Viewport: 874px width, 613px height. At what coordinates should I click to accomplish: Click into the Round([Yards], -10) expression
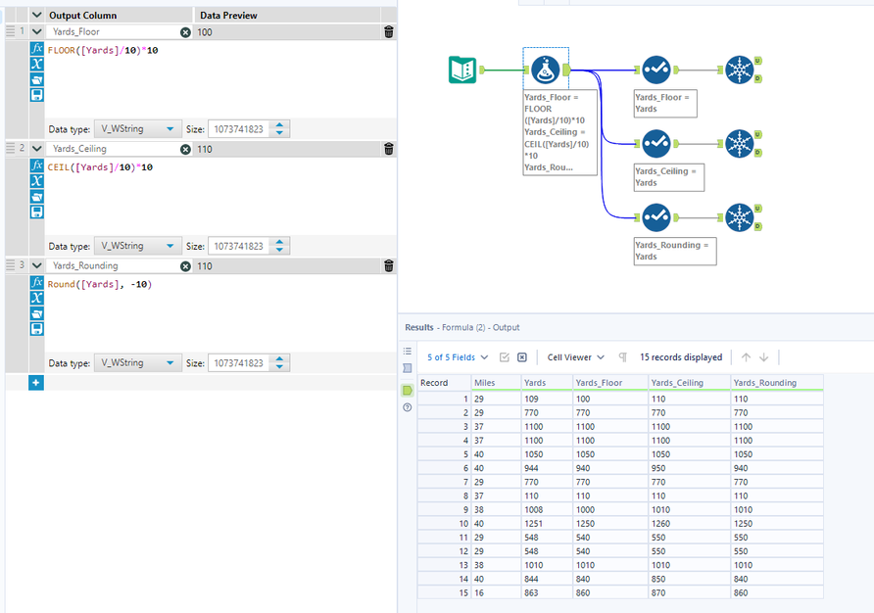[100, 284]
